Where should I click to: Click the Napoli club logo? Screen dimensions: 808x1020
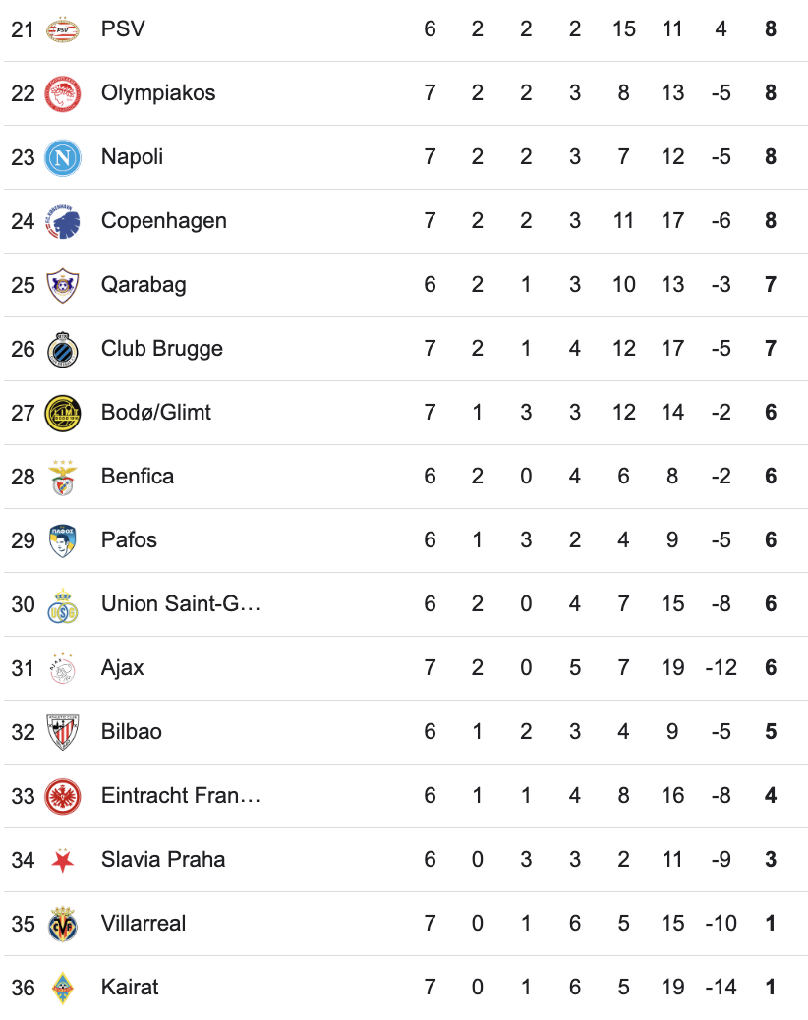click(63, 157)
